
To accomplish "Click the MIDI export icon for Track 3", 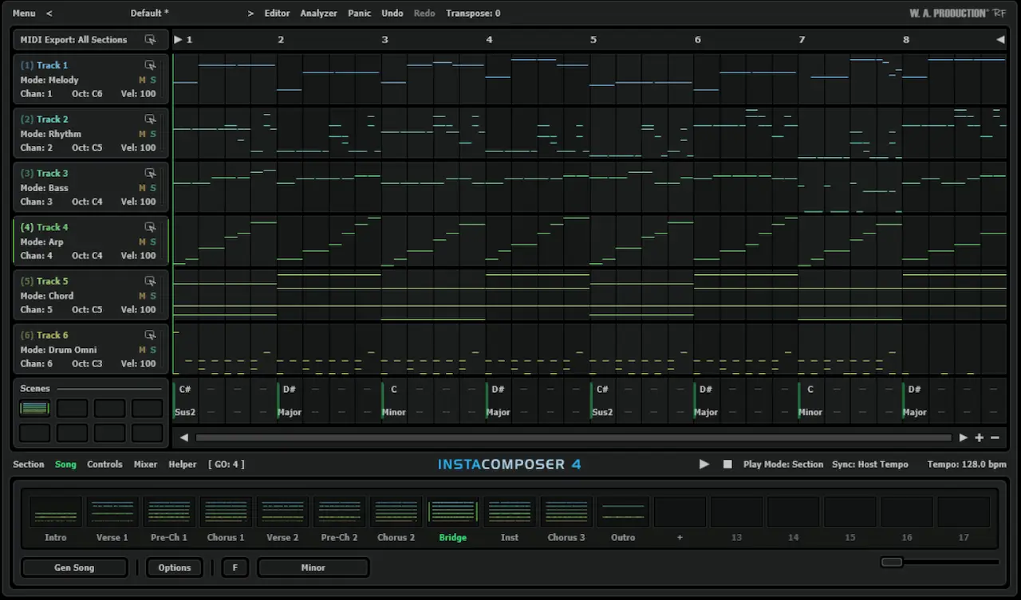I will click(x=150, y=173).
